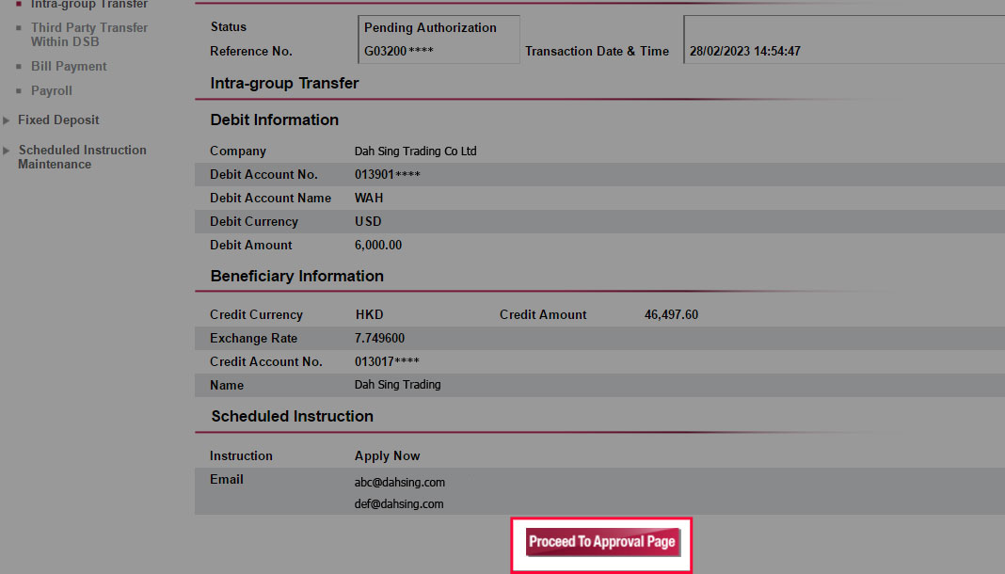The image size is (1005, 574).
Task: Open Third Party Transfer Within DSB
Action: click(x=89, y=35)
